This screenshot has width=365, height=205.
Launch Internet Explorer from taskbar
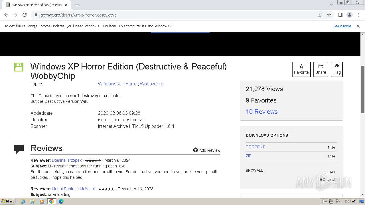click(23, 201)
